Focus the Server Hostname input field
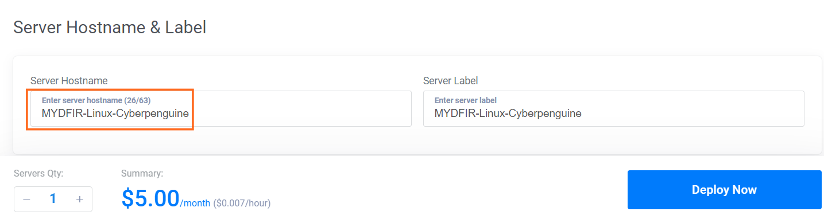This screenshot has height=219, width=824. (221, 108)
